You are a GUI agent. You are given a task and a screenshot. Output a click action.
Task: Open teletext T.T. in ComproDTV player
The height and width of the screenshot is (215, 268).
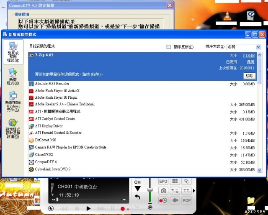(x=186, y=191)
